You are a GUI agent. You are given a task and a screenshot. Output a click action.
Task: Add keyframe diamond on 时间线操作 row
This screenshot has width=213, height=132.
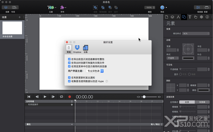[x=72, y=104]
